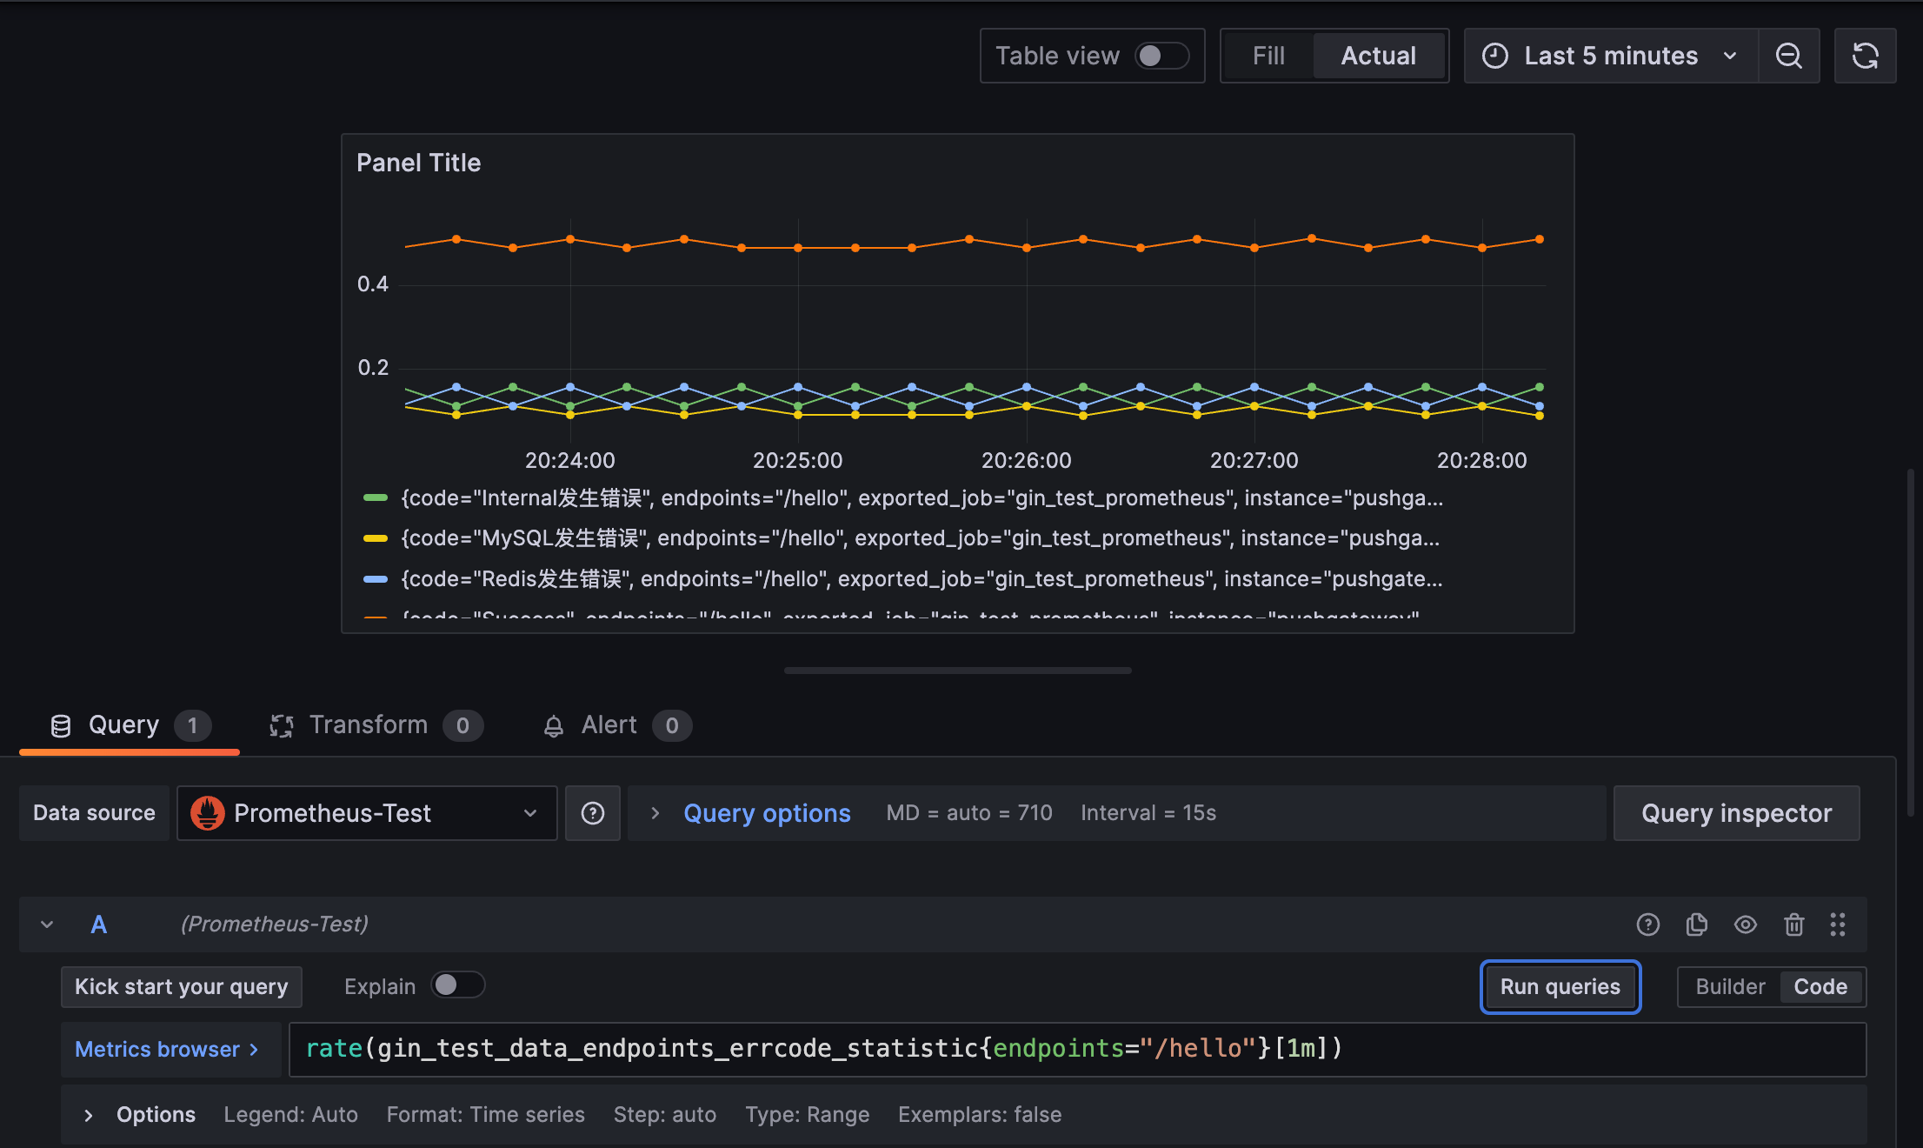Click the (Prometheus-Test) query source label

(x=274, y=924)
